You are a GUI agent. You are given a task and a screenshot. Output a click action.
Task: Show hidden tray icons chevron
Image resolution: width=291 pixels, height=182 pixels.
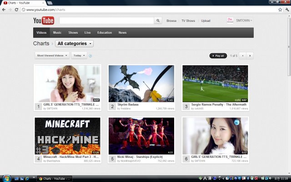[223, 178]
